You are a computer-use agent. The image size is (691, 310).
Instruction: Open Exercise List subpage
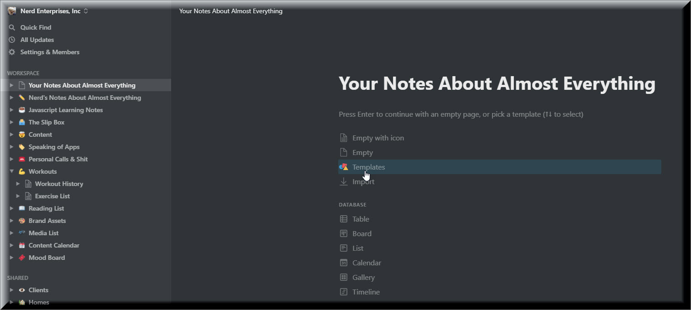click(x=52, y=196)
